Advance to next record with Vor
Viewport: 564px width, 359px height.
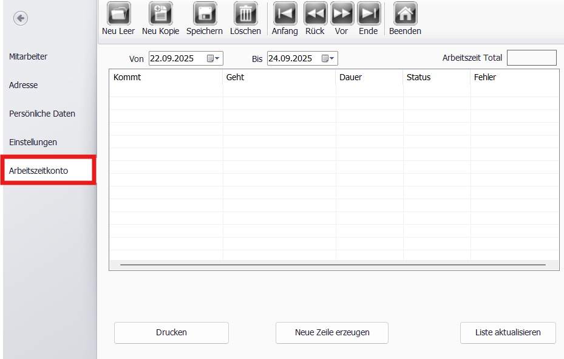342,14
